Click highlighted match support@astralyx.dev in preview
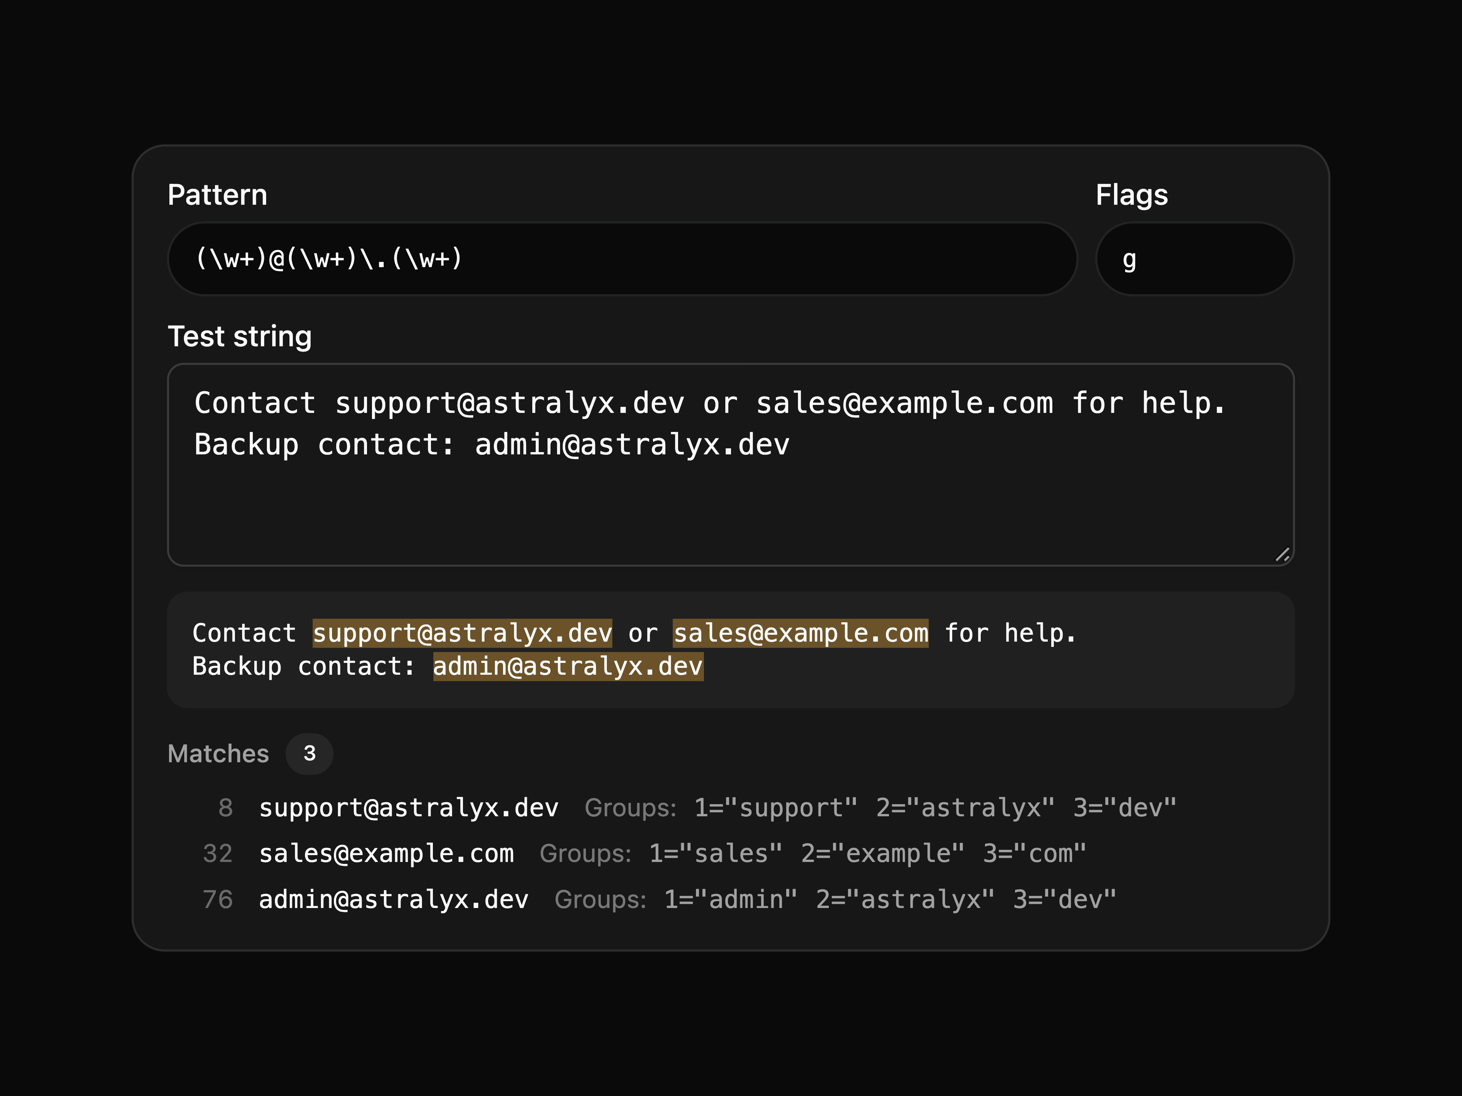This screenshot has width=1462, height=1096. tap(462, 633)
